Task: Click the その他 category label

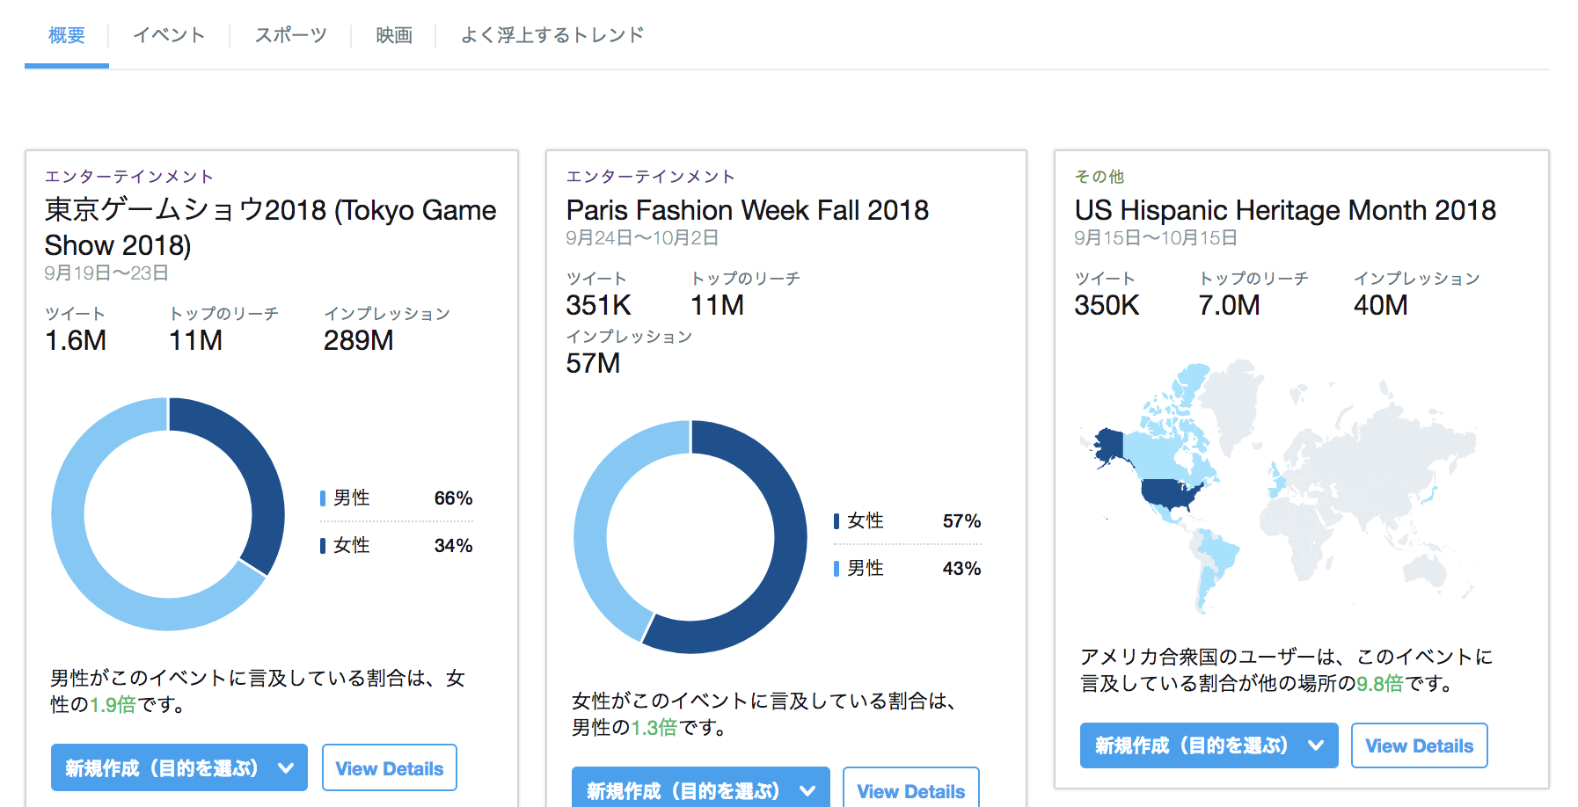Action: point(1099,176)
